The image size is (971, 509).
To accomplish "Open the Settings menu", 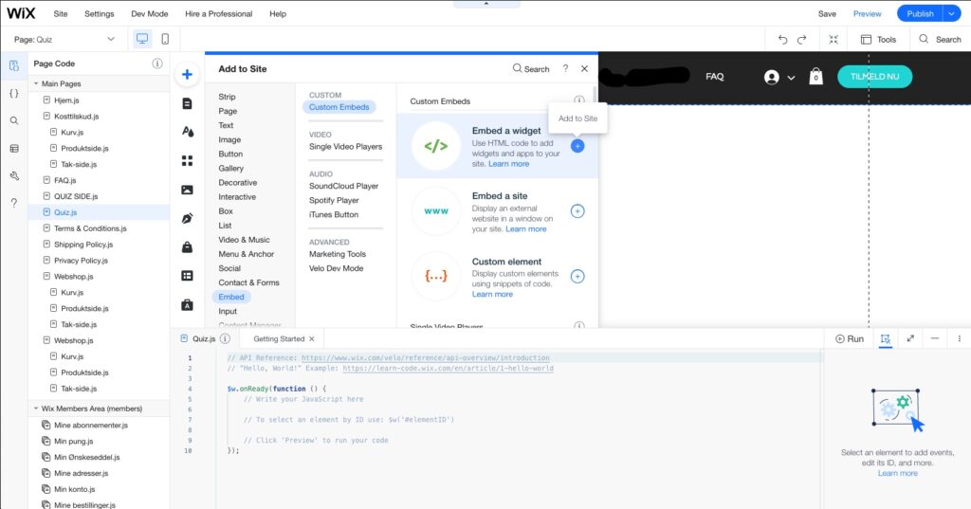I will (99, 13).
